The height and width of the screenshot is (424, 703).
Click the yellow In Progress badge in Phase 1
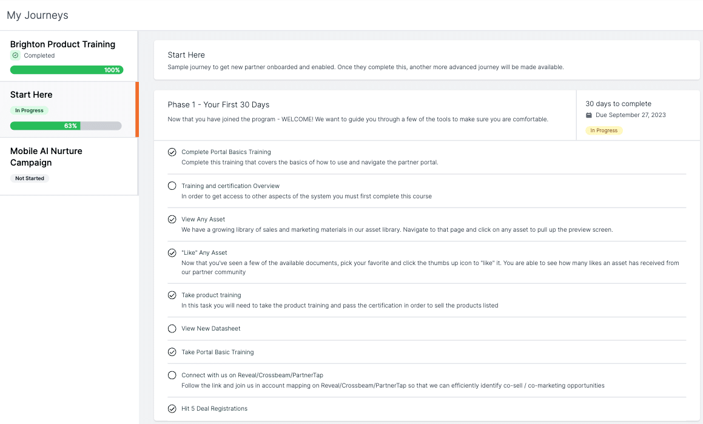(604, 130)
